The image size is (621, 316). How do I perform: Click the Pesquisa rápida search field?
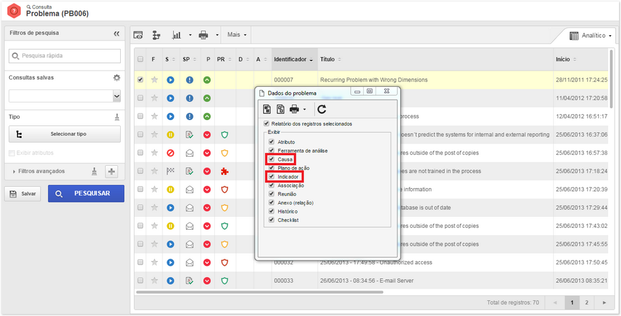[x=65, y=56]
